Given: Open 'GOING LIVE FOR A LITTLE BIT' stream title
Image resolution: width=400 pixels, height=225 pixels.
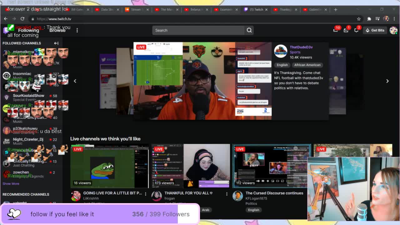Looking at the screenshot, I should (x=112, y=193).
